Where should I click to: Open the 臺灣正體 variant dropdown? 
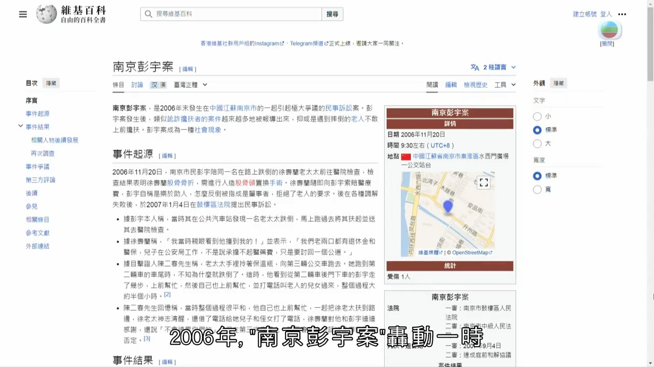[190, 85]
